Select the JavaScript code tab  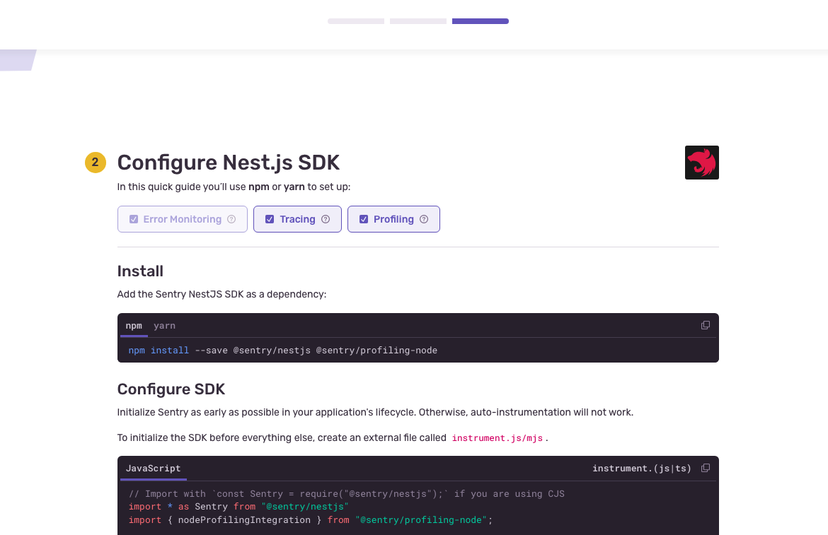[x=153, y=468]
